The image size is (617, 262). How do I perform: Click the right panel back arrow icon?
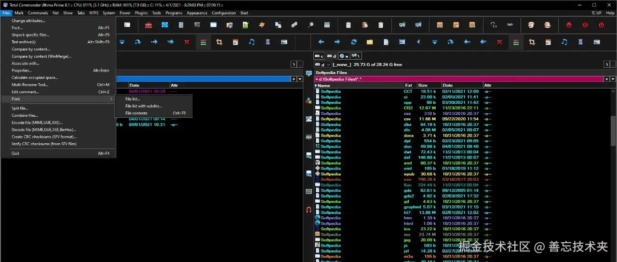[x=321, y=42]
